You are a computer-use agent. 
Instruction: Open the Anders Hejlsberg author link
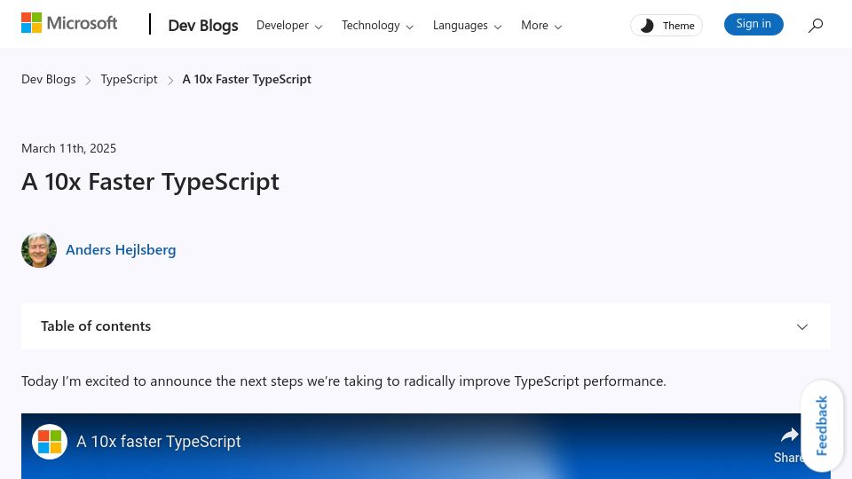(121, 250)
